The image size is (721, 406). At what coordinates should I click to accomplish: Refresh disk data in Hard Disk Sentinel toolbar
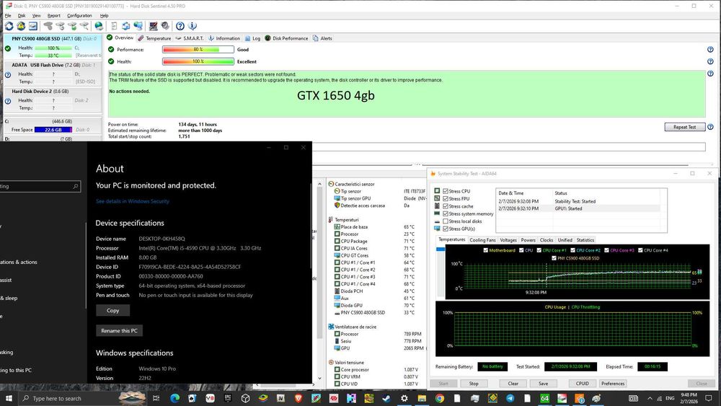coord(9,26)
